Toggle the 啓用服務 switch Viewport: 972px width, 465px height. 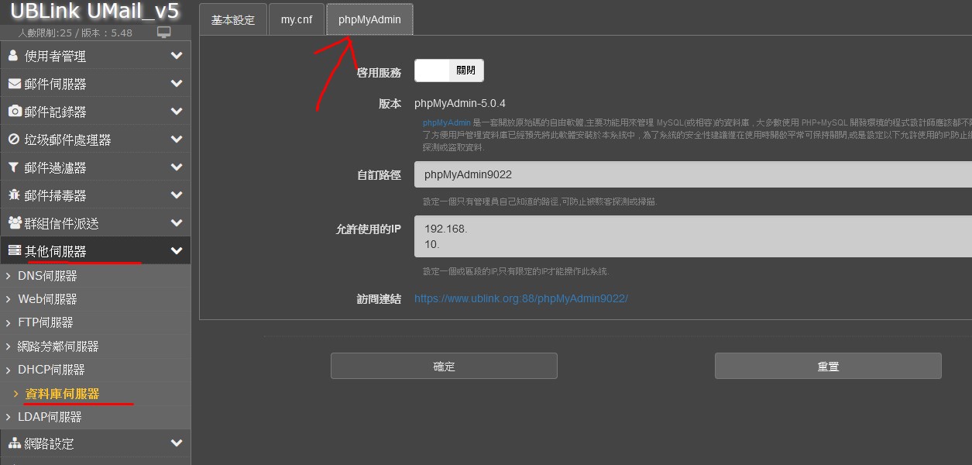(449, 71)
